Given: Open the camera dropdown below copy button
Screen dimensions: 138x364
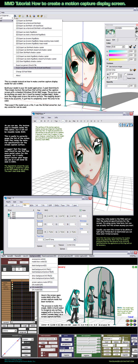Looking at the screenshot, I should tap(9, 331).
